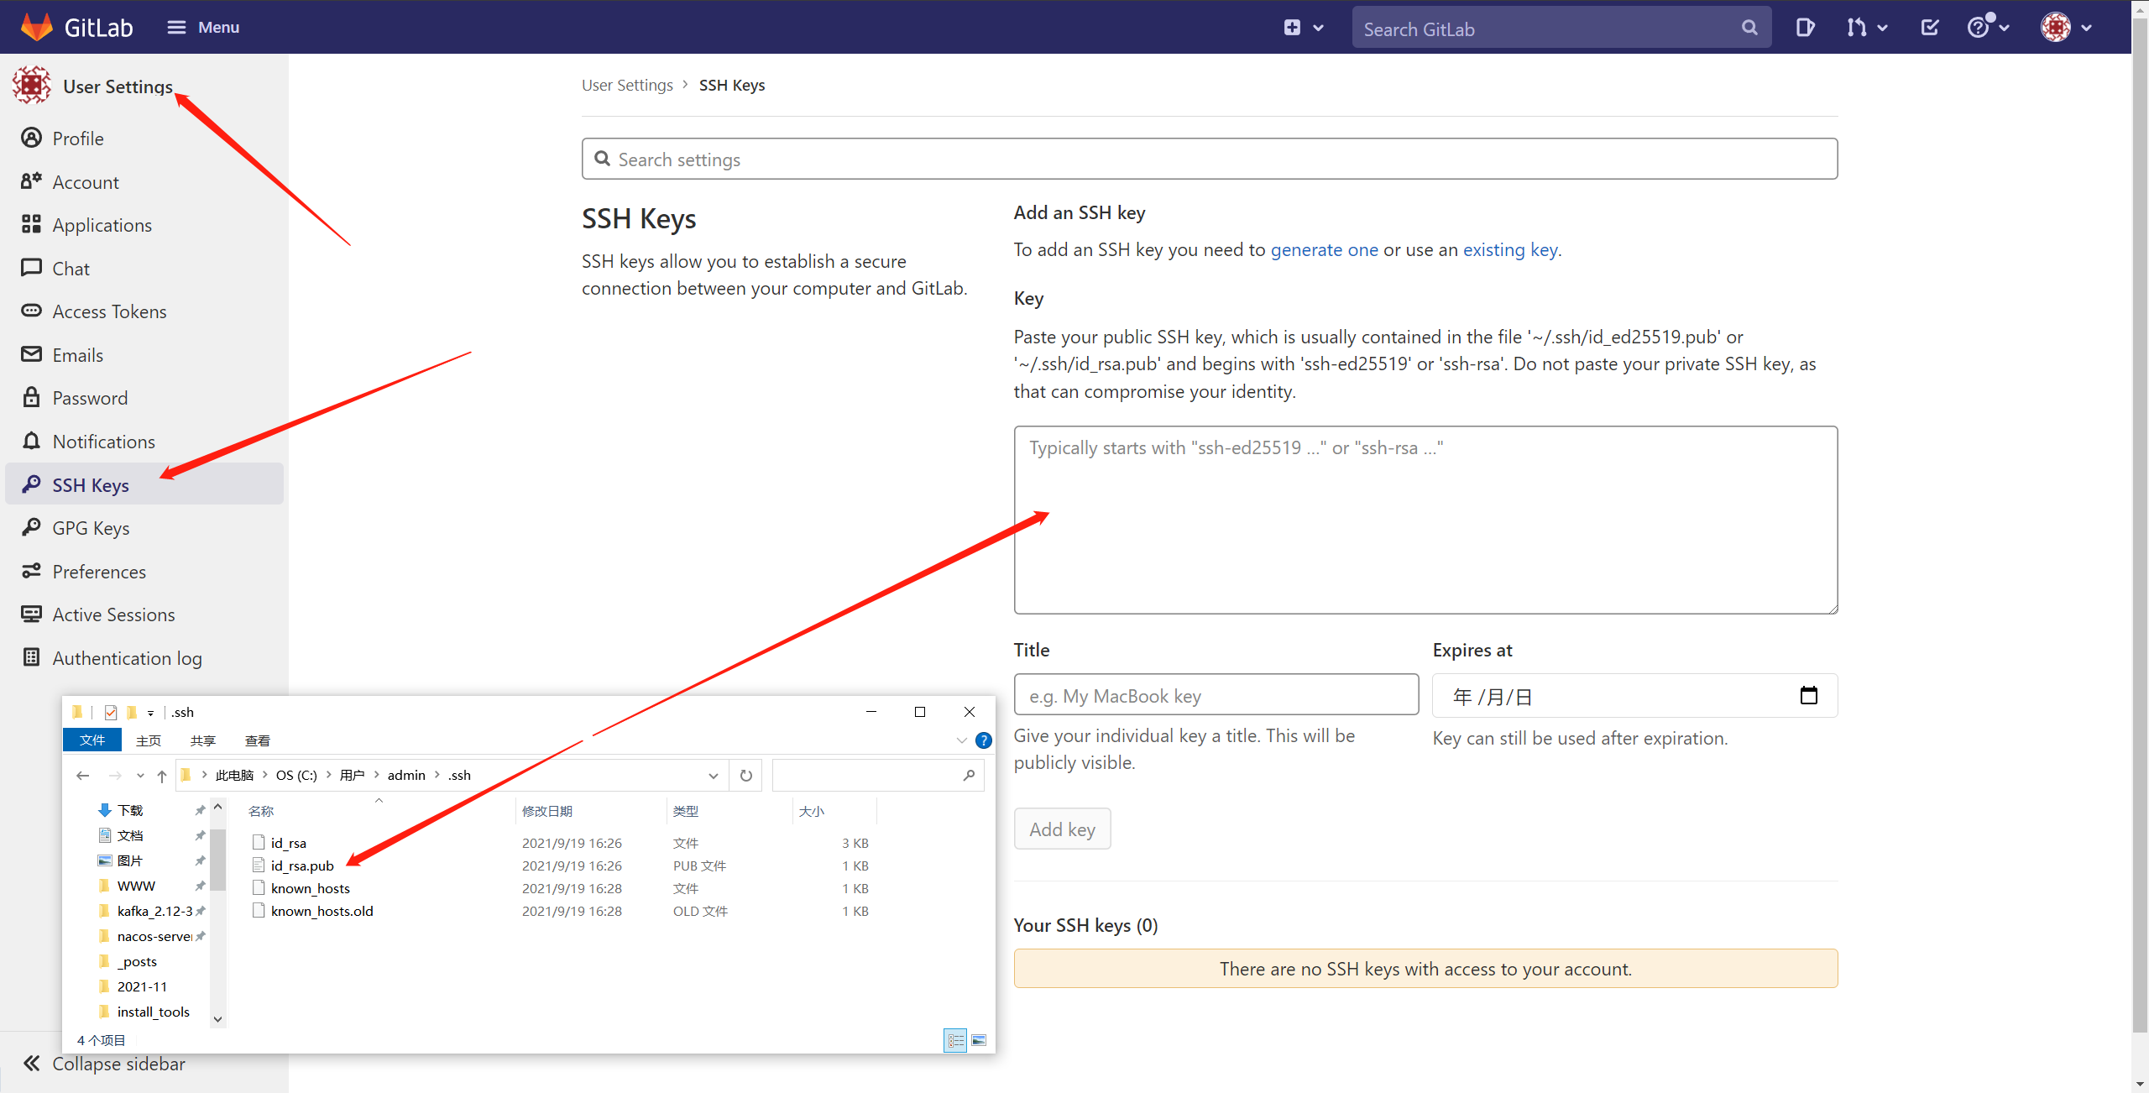The image size is (2149, 1093).
Task: Switch to the 查看 ribbon tab
Action: coord(257,740)
